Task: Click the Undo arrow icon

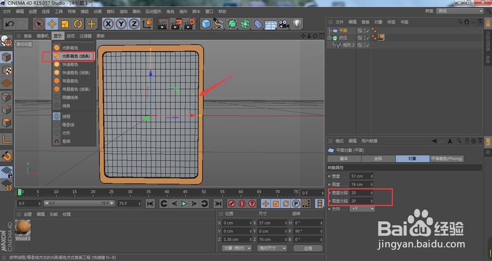Action: click(x=10, y=24)
